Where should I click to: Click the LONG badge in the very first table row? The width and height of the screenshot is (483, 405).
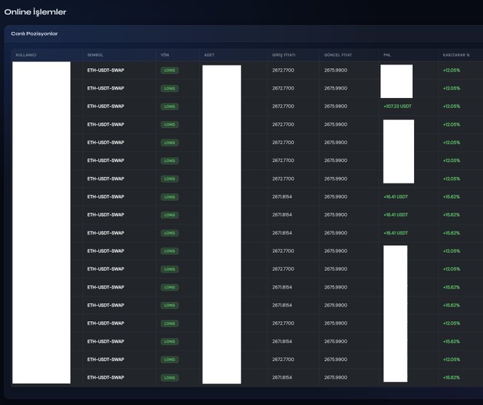tap(170, 70)
